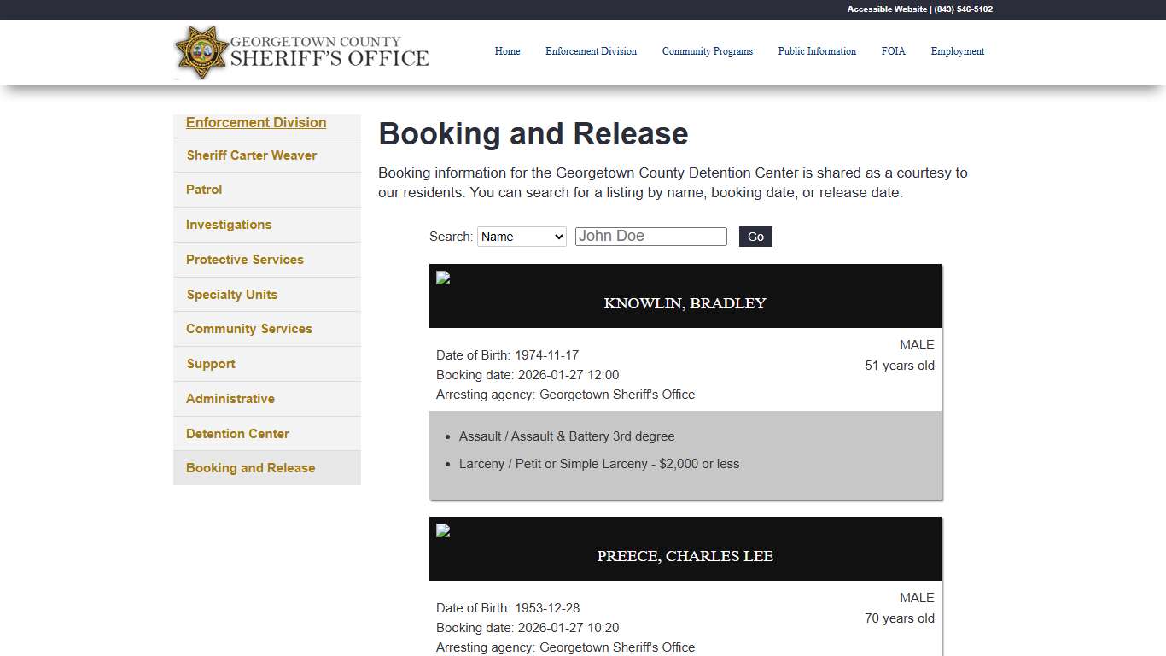1166x656 pixels.
Task: View the Specialty Units page
Action: click(x=231, y=294)
